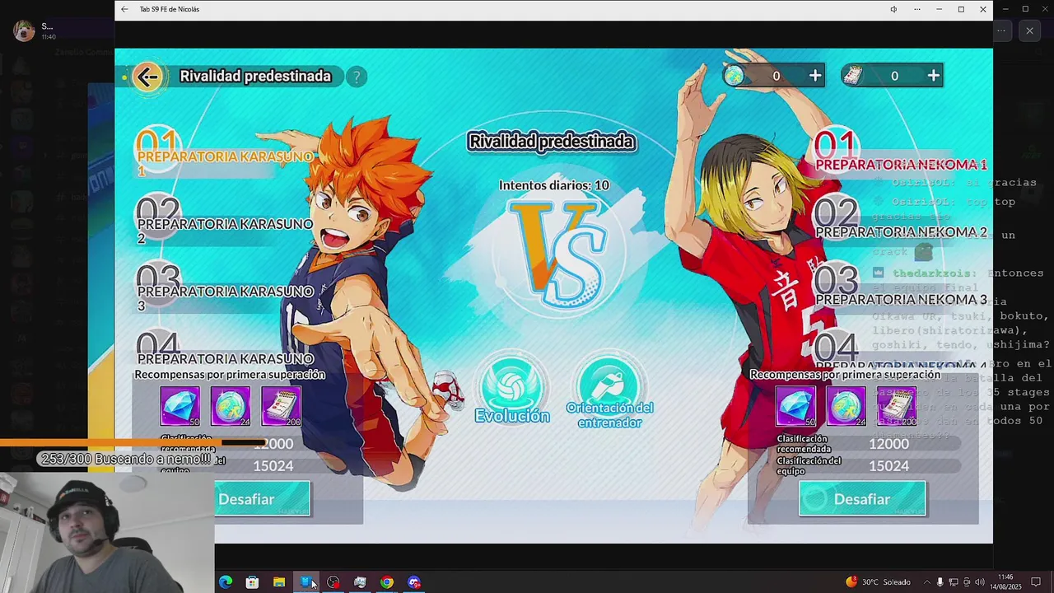The image size is (1054, 593).
Task: Click the center Rivalidad predestinada title banner
Action: point(551,142)
